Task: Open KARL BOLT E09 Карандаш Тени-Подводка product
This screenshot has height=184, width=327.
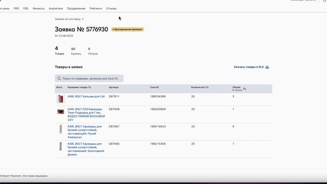Action: (86, 114)
